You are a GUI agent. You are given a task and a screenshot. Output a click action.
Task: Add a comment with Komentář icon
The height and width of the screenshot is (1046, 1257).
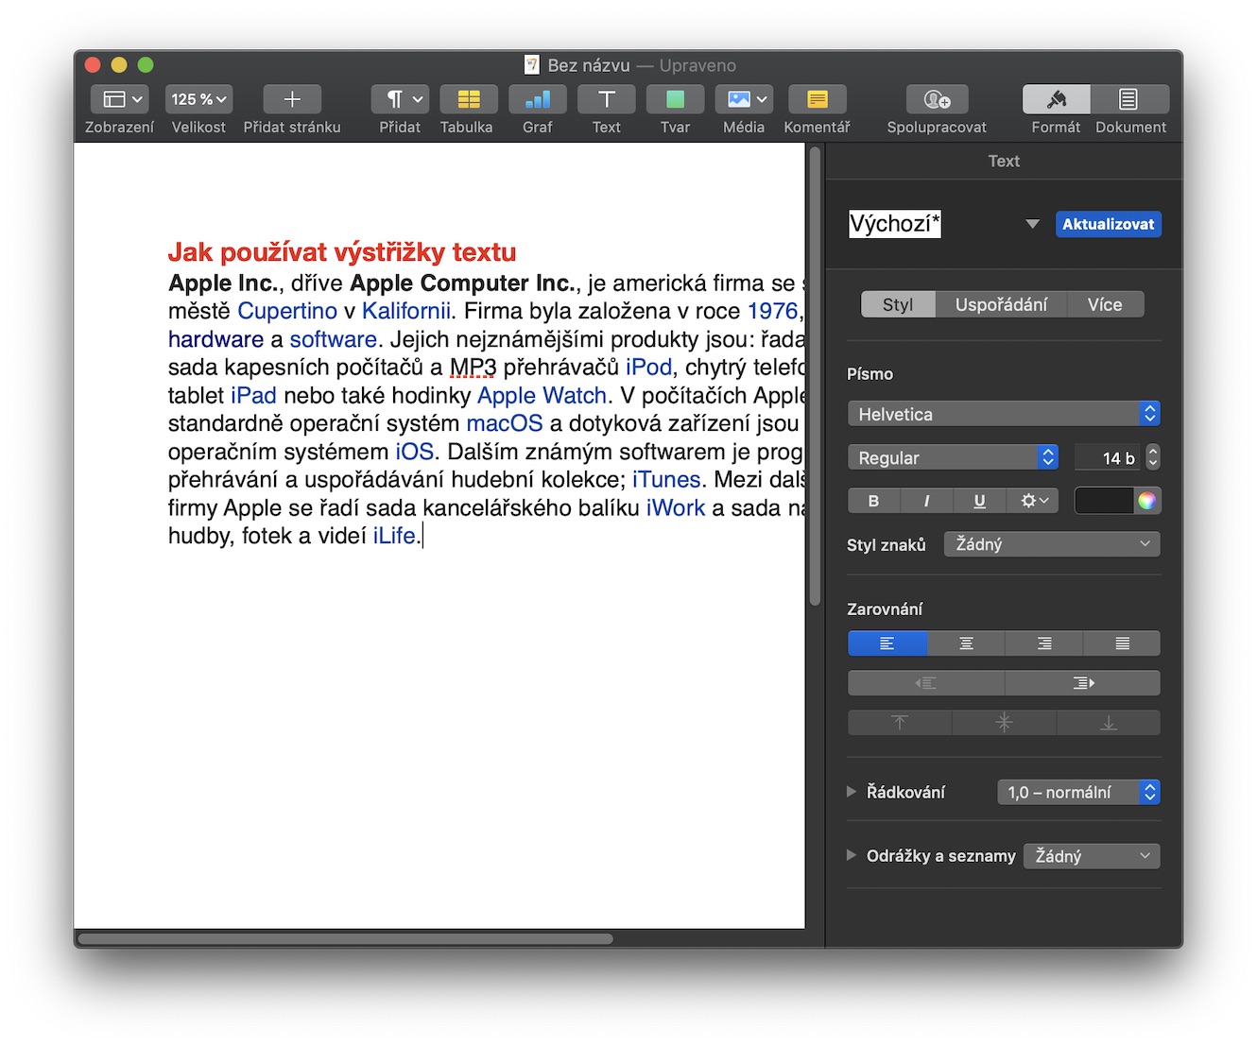click(x=818, y=99)
